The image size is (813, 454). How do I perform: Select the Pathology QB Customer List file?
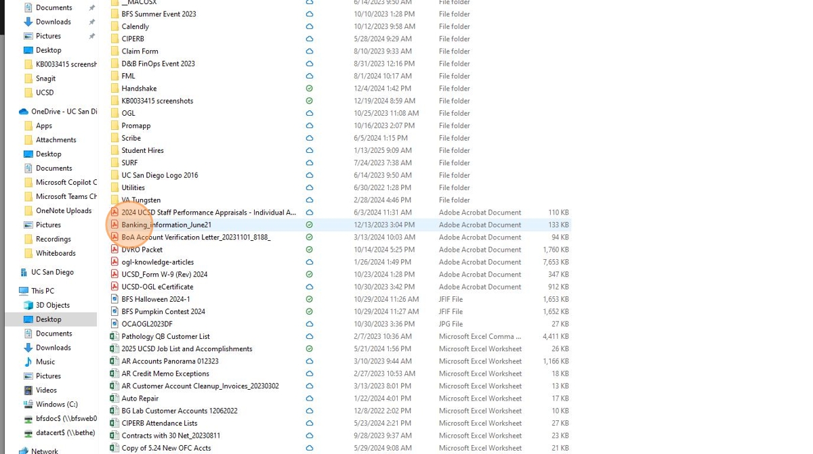point(165,336)
